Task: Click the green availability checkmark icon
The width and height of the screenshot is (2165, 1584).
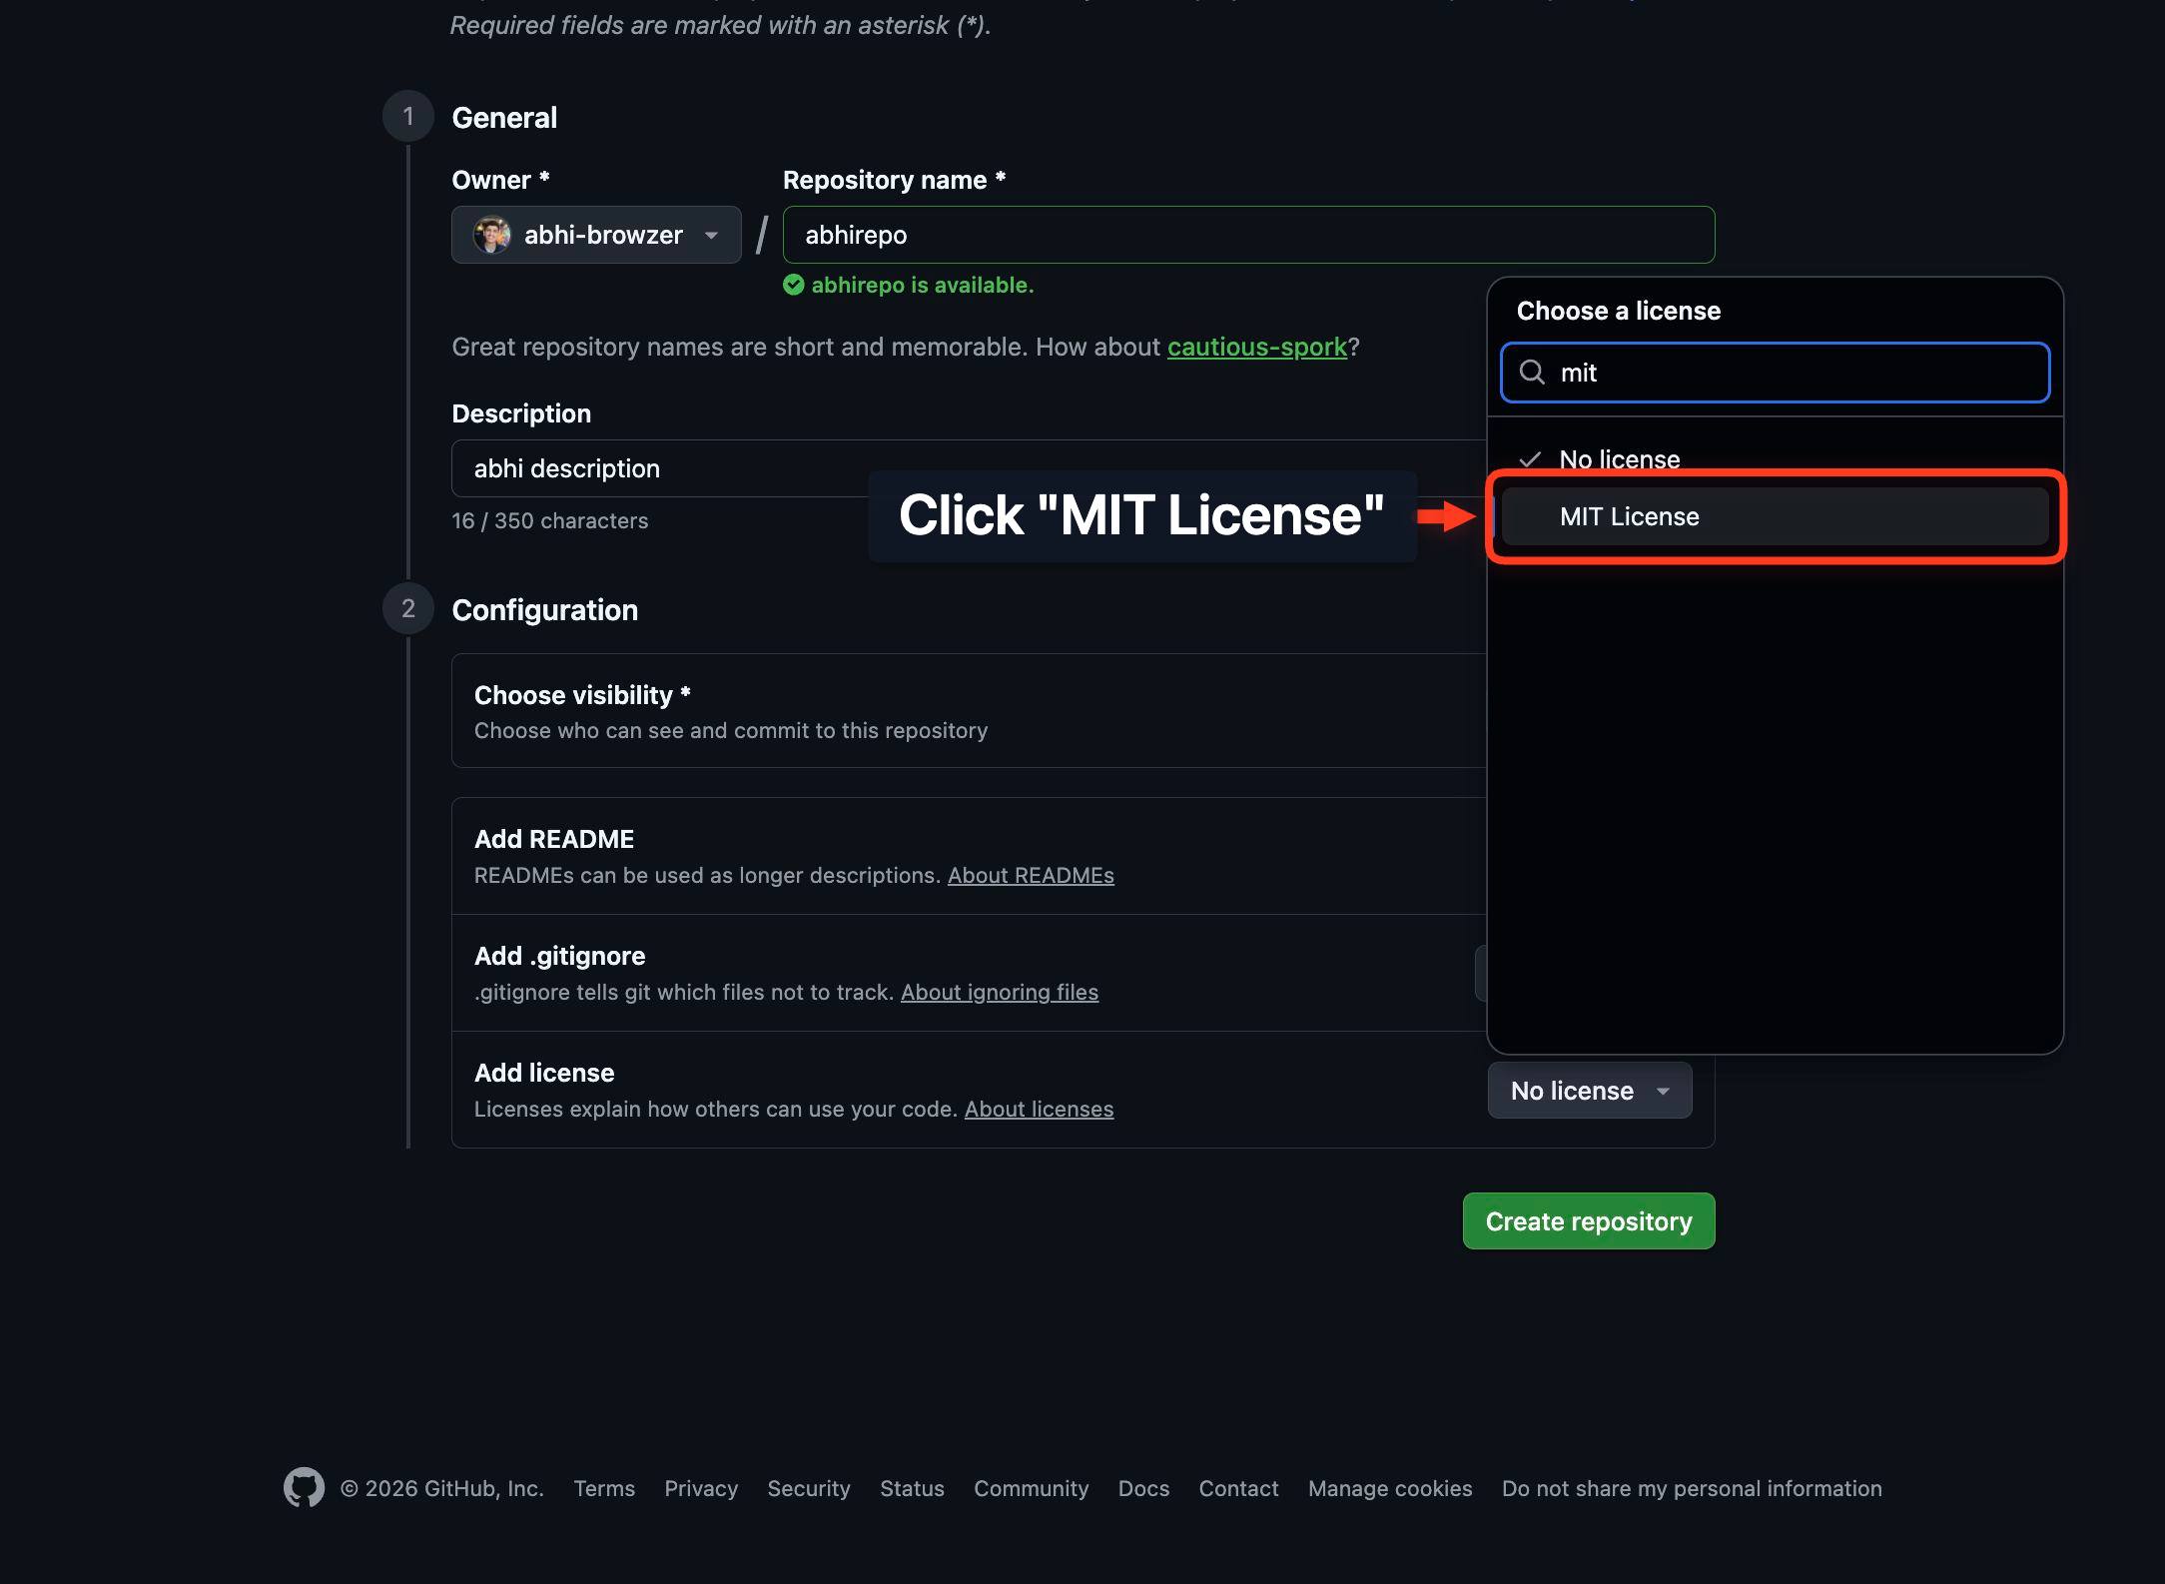Action: 794,285
